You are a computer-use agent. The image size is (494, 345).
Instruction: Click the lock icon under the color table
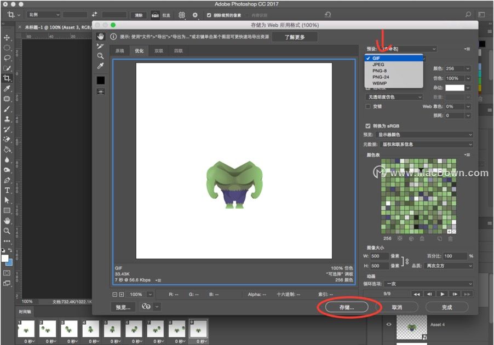click(x=422, y=239)
